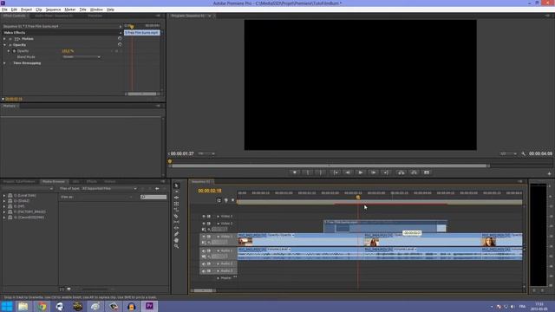
Task: Select the Slide tool
Action: click(176, 228)
